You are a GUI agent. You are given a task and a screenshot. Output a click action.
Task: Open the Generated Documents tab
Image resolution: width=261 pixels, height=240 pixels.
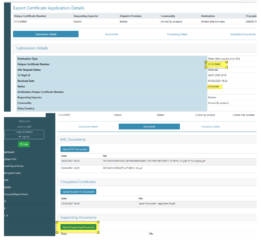243,34
